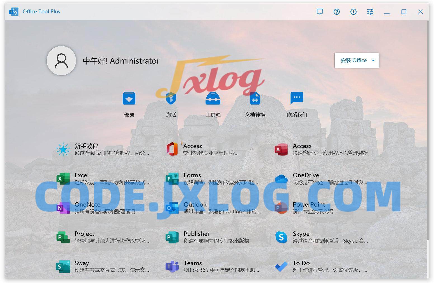Open the 激活 (Activate) shield icon
434x283 pixels.
(171, 99)
